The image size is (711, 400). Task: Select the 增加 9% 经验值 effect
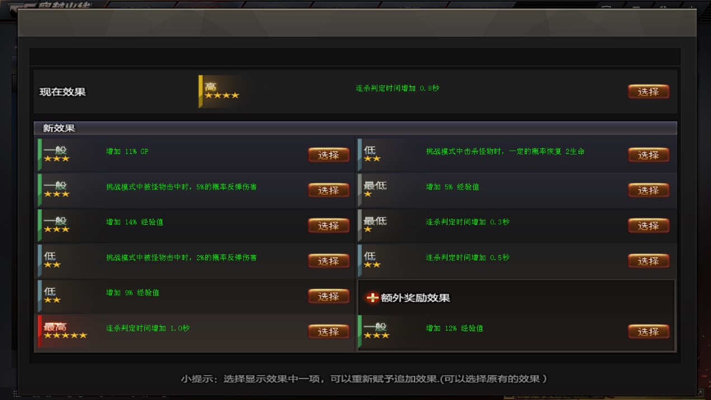[x=328, y=297]
